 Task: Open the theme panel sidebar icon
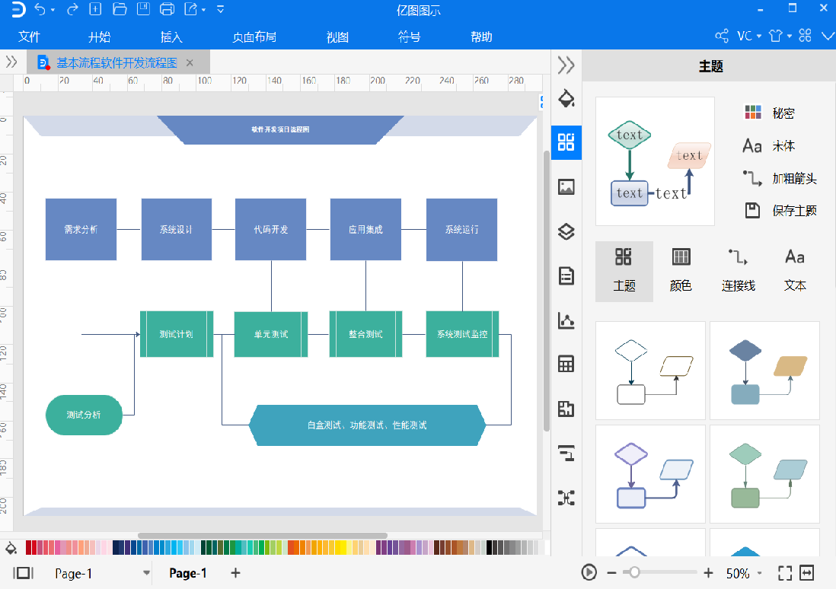(566, 142)
